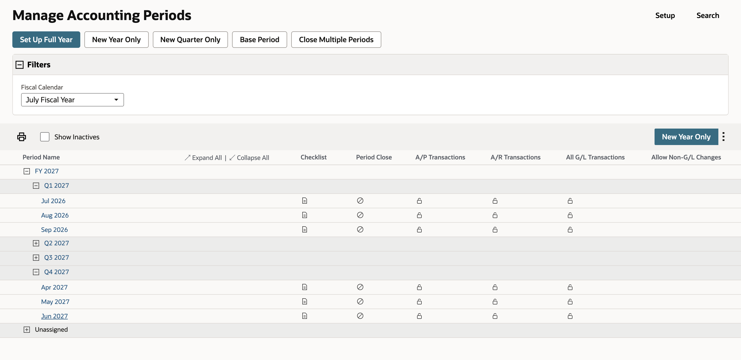Collapse the Q1 2027 quarter
Viewport: 741px width, 360px height.
[x=36, y=186]
